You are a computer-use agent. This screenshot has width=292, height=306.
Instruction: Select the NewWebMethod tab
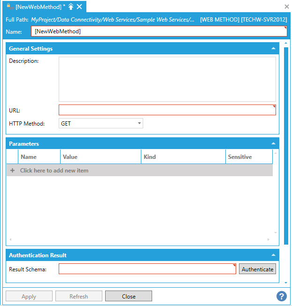(38, 7)
